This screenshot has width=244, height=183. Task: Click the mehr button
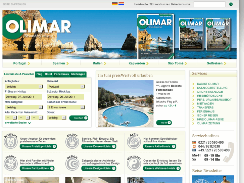(x=164, y=123)
